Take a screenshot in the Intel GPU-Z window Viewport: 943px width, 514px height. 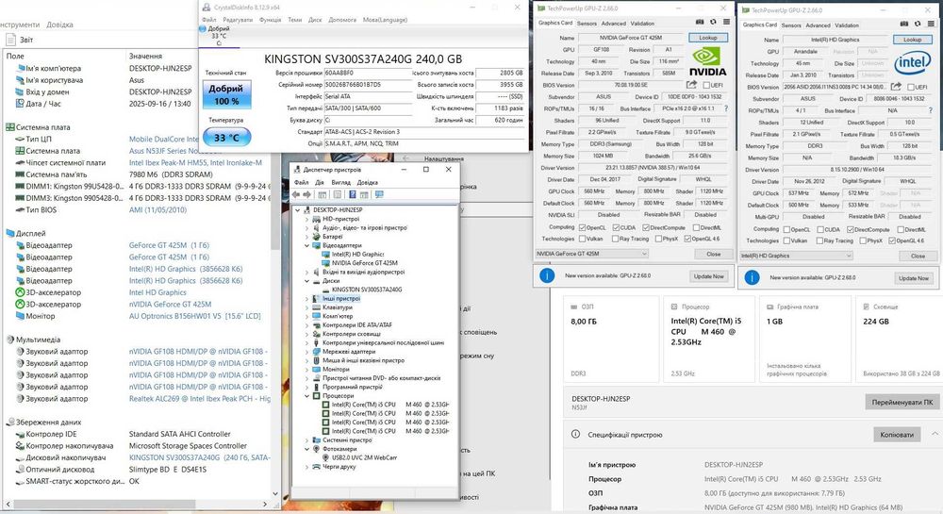(x=904, y=24)
